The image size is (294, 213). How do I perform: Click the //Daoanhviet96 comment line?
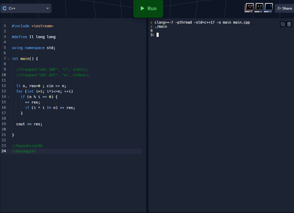27,146
